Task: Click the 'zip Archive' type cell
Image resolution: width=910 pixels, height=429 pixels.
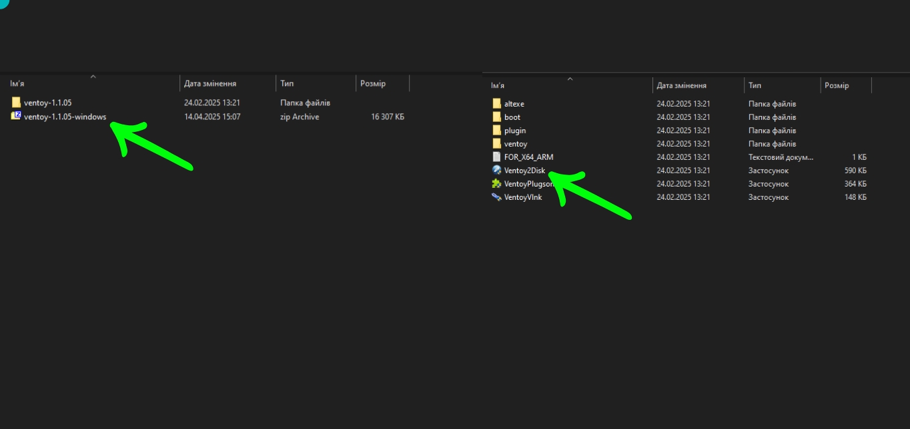Action: click(x=300, y=117)
